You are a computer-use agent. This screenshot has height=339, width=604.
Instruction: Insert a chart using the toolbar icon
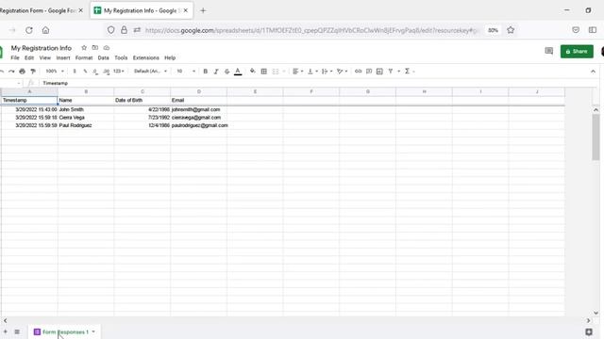[x=379, y=72]
